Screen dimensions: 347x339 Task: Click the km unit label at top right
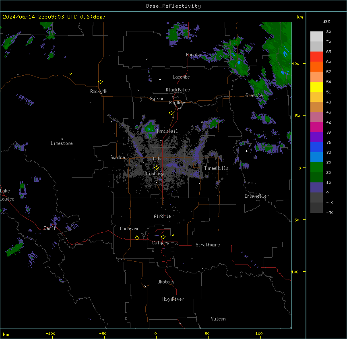[x=299, y=17]
